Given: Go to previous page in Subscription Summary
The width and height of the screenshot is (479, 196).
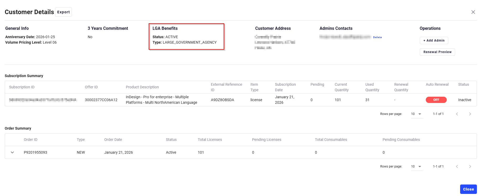Looking at the screenshot, I should (457, 114).
